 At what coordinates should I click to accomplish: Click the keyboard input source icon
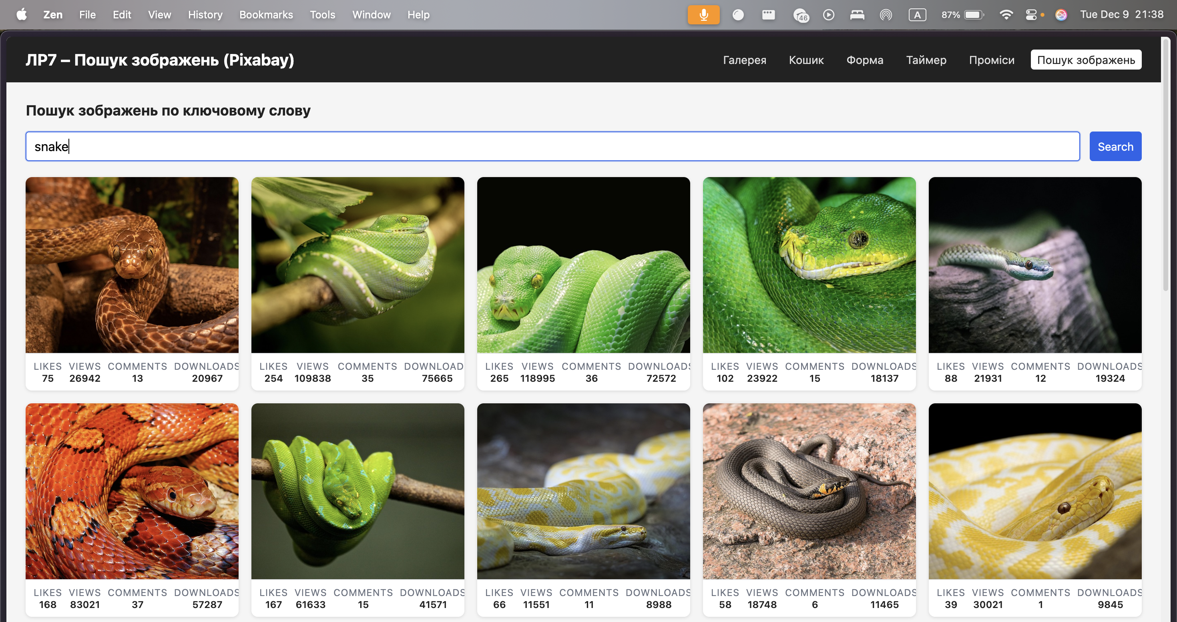(x=917, y=15)
